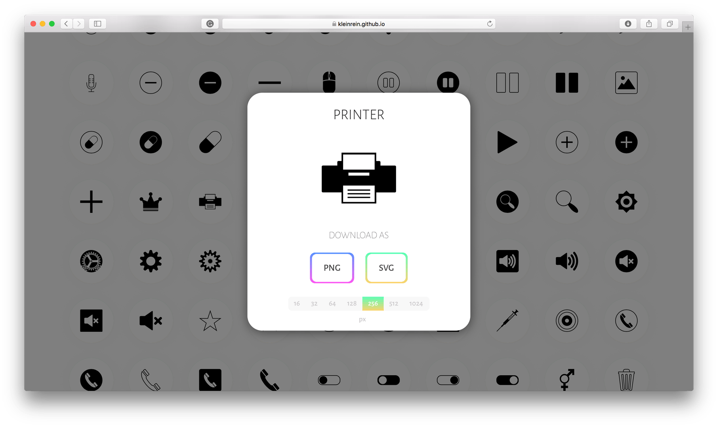Select the outlined plus circle icon
The height and width of the screenshot is (428, 717).
[x=567, y=142]
